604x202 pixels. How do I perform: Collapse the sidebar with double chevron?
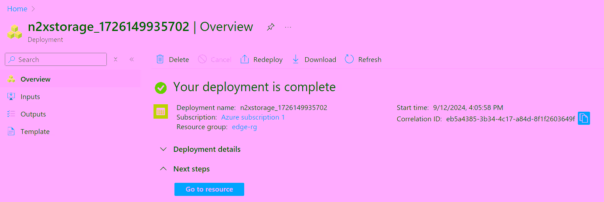coord(132,59)
